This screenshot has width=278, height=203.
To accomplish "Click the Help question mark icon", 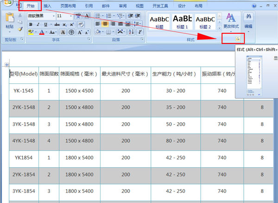I will pyautogui.click(x=254, y=6).
